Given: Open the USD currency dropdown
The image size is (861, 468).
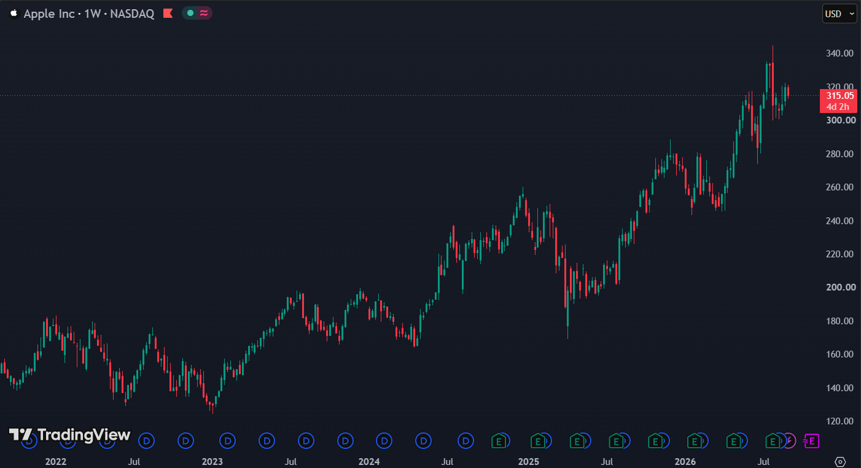Looking at the screenshot, I should coord(839,14).
